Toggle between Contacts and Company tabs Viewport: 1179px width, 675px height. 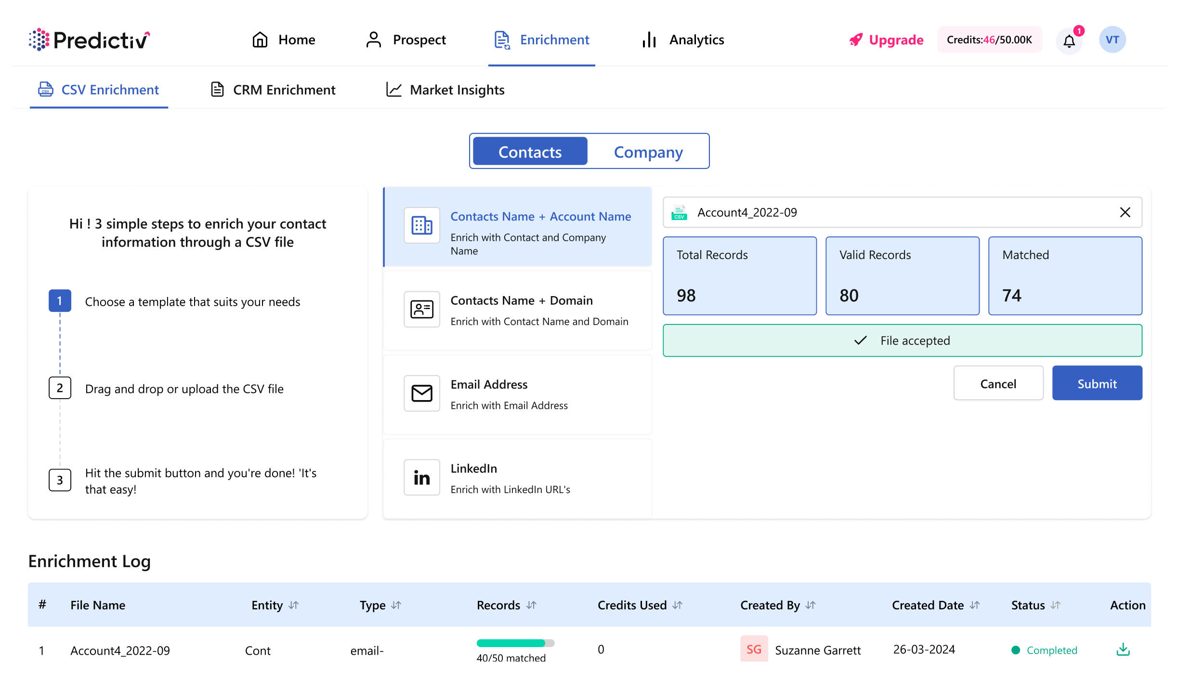click(589, 151)
